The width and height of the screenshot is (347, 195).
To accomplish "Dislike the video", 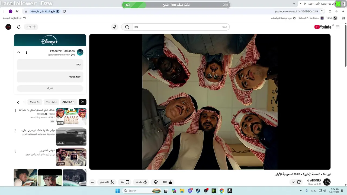I will 156,182.
